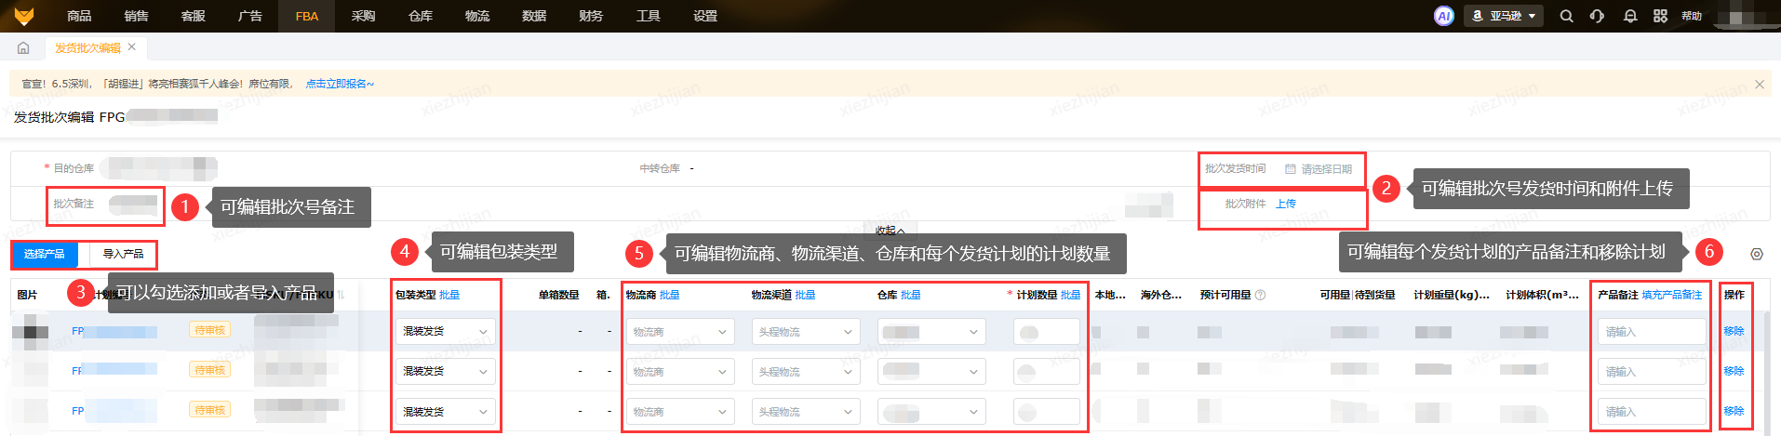1781x436 pixels.
Task: Open the 物流 menu
Action: pyautogui.click(x=477, y=16)
